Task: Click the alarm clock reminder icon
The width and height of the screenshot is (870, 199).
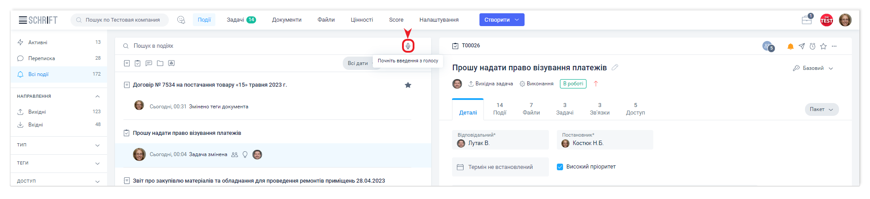Action: (813, 46)
